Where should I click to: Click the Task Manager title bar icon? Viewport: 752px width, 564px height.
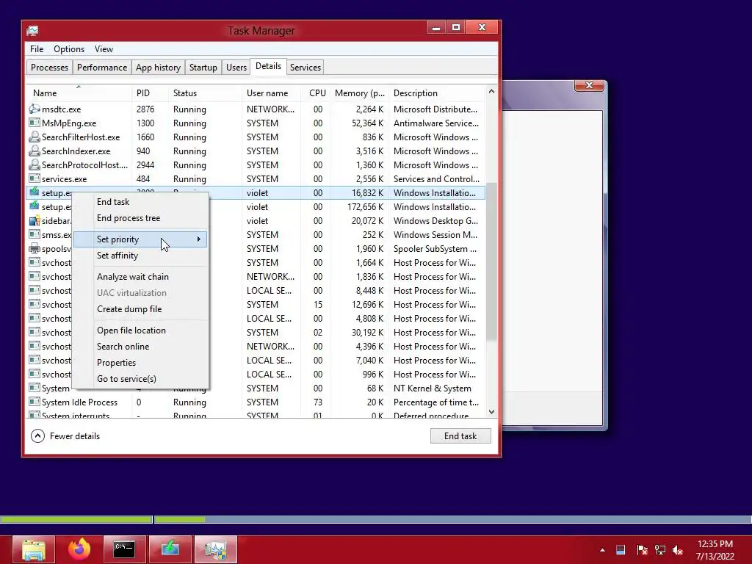(x=32, y=31)
